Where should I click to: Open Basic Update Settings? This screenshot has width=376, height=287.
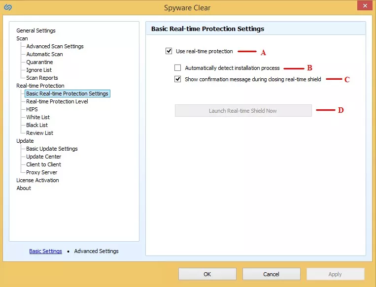click(52, 149)
